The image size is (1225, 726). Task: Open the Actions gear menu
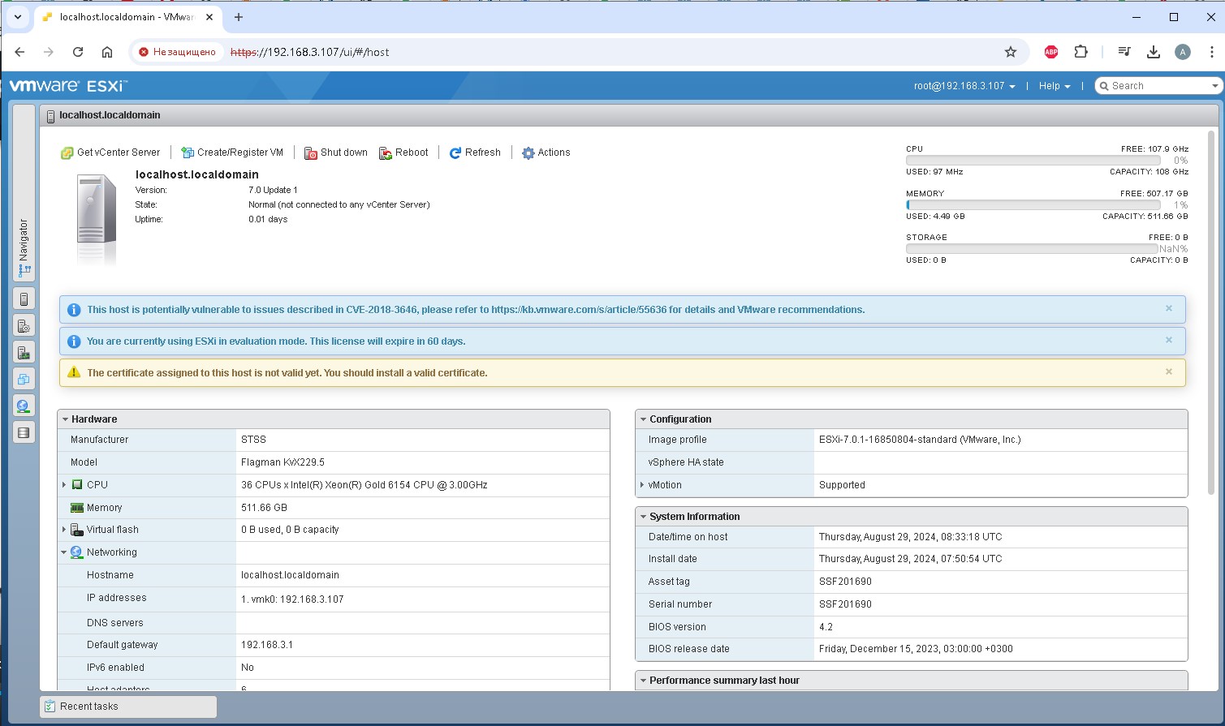(x=546, y=153)
